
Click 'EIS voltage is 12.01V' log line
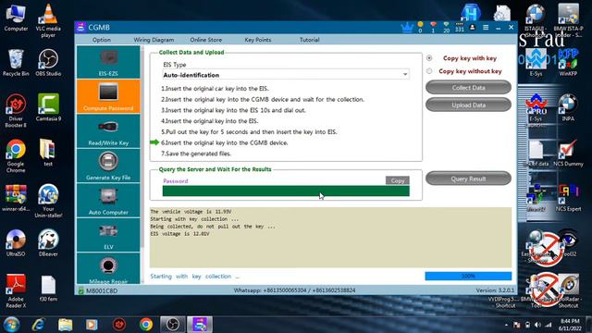(x=179, y=234)
